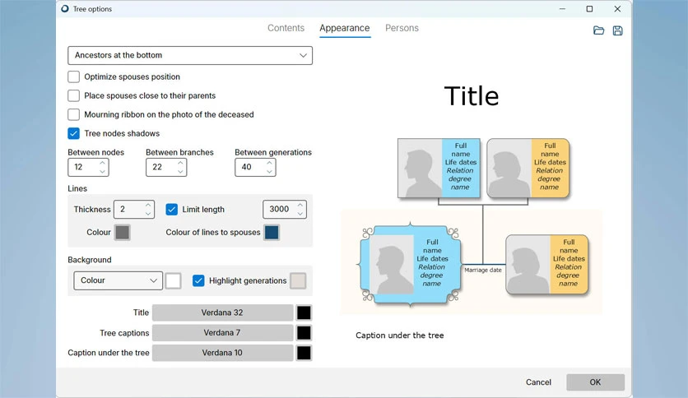Viewport: 688px width, 398px height.
Task: Click the ornate framed blue preview node
Action: click(x=411, y=264)
